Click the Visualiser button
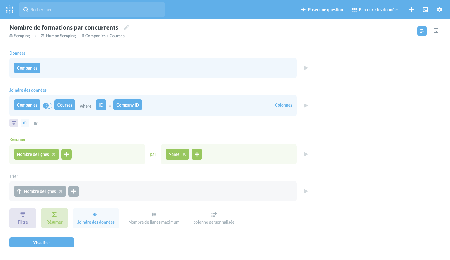 tap(42, 242)
